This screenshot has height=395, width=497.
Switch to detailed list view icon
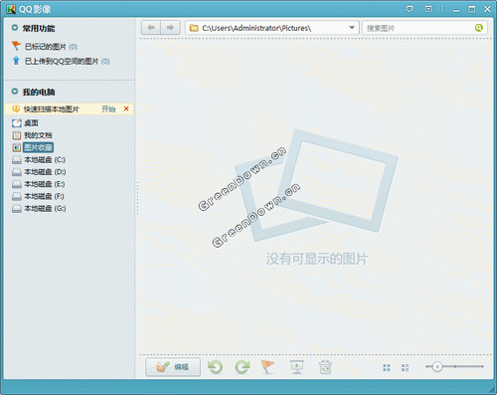(x=405, y=367)
